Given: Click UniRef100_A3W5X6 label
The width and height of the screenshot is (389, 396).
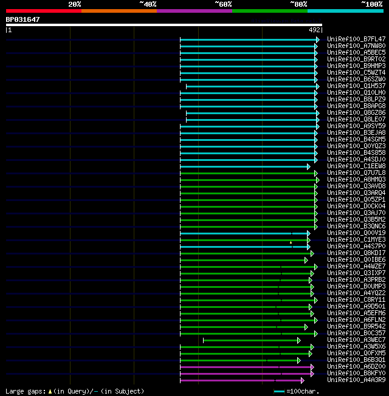Looking at the screenshot, I should pyautogui.click(x=356, y=347).
